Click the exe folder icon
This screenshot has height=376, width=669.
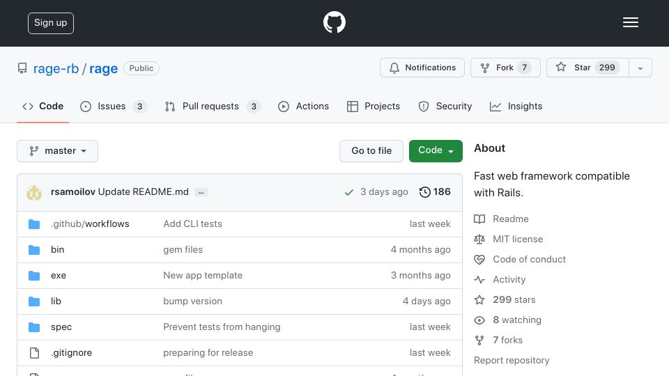(34, 276)
